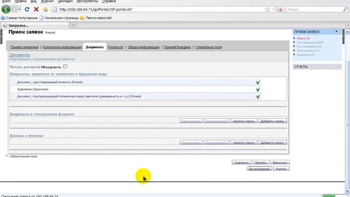Open the address bar history dropdown
Viewport: 350px width, 197px height.
coord(273,9)
